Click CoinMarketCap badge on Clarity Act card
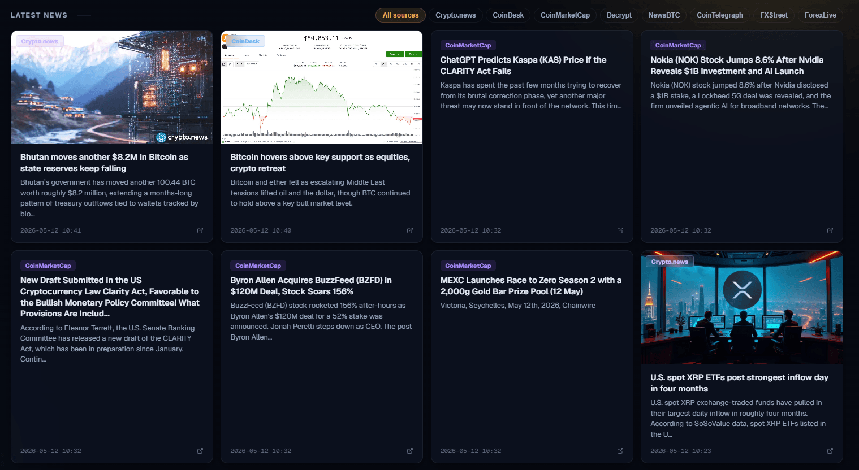The height and width of the screenshot is (470, 859). pos(48,266)
